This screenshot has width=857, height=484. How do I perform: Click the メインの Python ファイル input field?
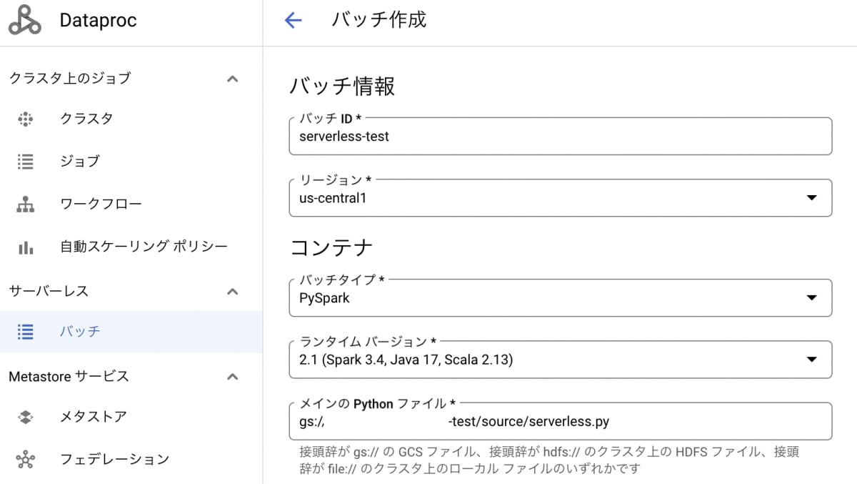tap(561, 421)
